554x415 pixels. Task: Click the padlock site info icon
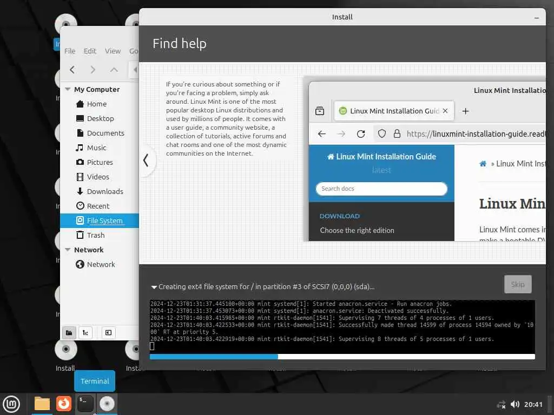point(397,134)
